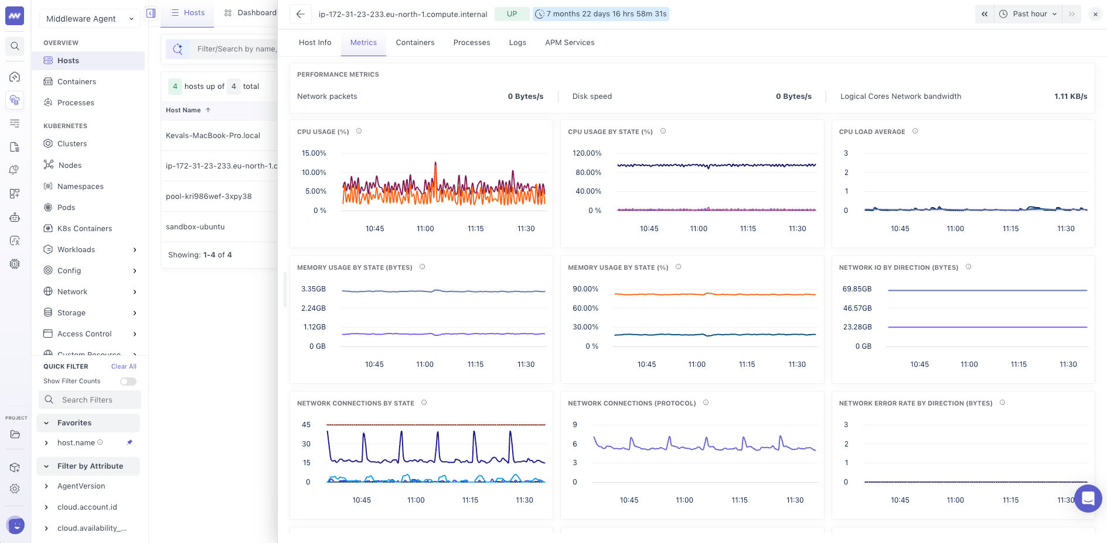Expand the host.name favorite filter

pos(46,443)
